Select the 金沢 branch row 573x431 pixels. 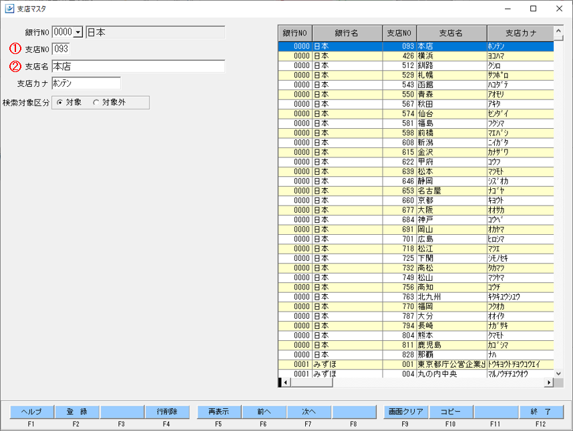(x=416, y=152)
